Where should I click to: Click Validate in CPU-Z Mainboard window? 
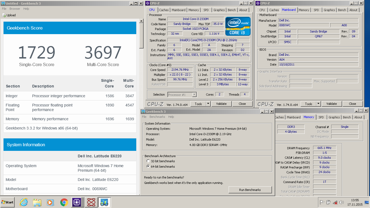tap(332, 104)
